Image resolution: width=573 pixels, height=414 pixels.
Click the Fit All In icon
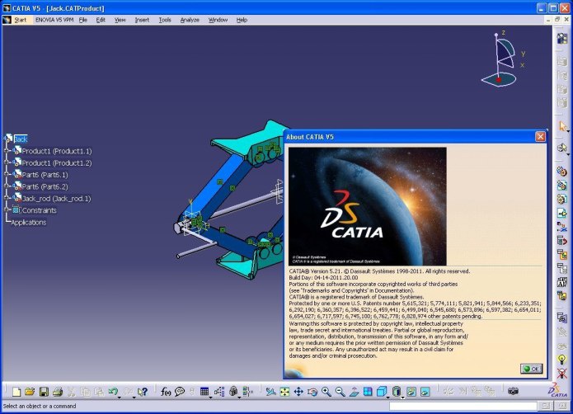tap(284, 392)
